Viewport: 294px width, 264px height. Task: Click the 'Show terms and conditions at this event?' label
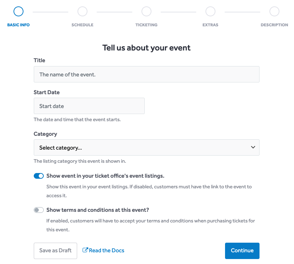coord(98,210)
